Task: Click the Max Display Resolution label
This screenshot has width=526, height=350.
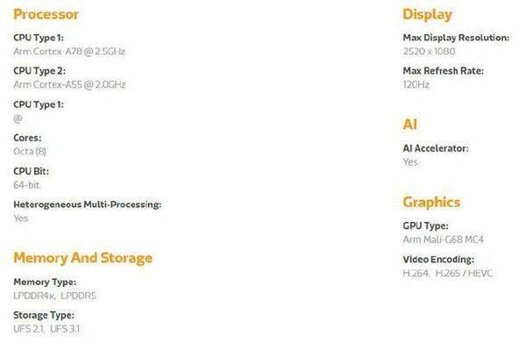Action: pos(456,38)
